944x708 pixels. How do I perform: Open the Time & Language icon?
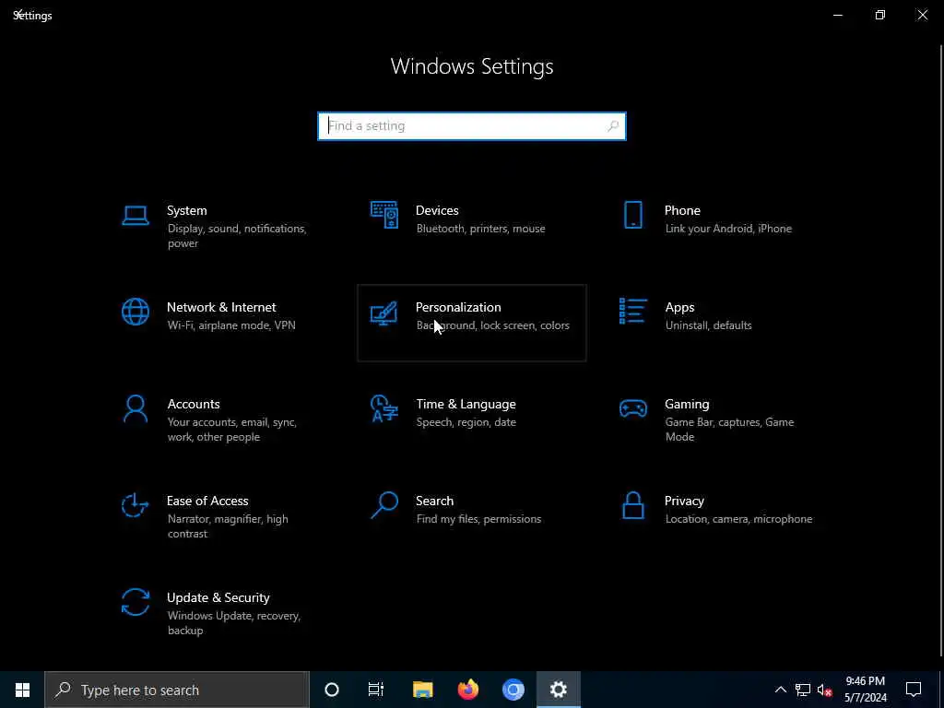pos(384,408)
